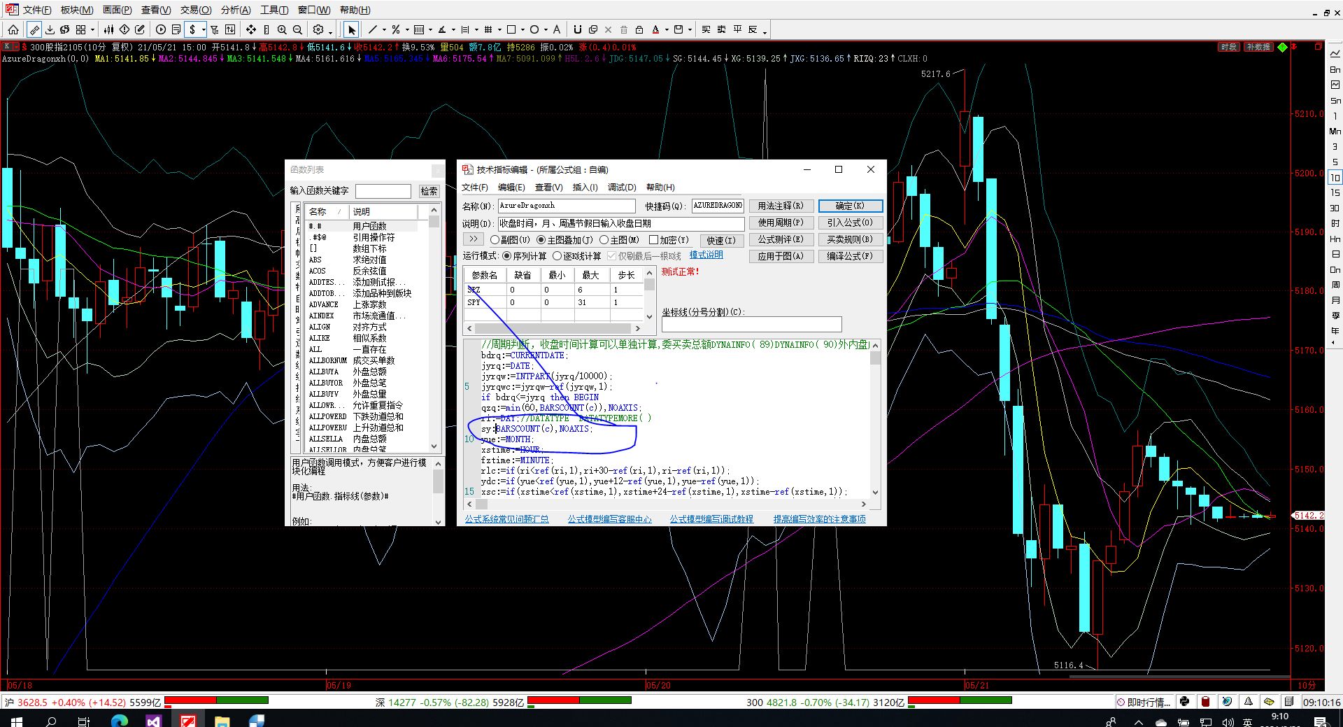Click the font color red A swatch
Image resolution: width=1343 pixels, height=727 pixels.
(655, 29)
